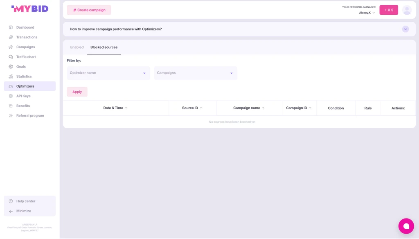419x239 pixels.
Task: Click the How to improve campaign performance heading
Action: [x=116, y=29]
